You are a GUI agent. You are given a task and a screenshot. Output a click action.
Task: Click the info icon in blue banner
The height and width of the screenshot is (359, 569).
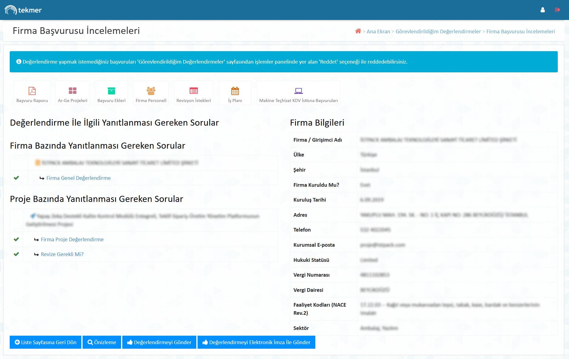(x=19, y=62)
